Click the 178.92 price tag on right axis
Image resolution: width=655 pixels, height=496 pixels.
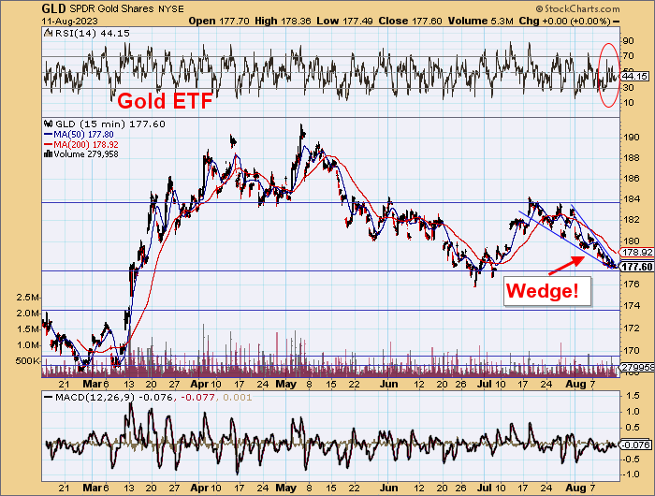[637, 252]
